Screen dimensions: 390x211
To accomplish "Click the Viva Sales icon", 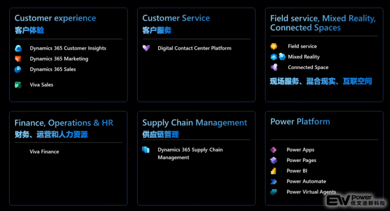I will 18,85.
